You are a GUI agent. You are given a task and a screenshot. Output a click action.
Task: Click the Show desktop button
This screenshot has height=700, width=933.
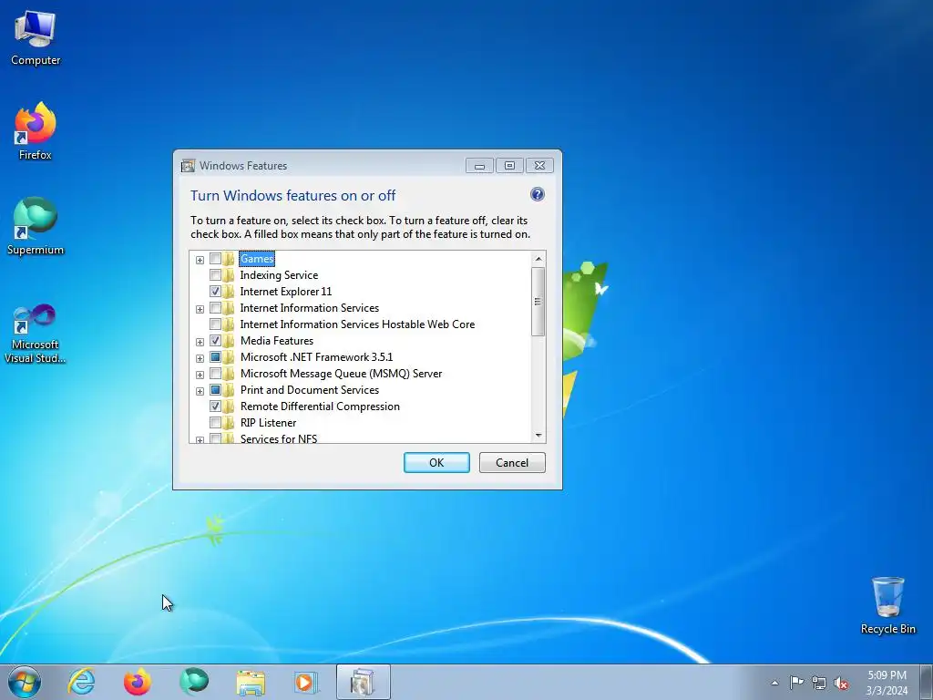927,682
